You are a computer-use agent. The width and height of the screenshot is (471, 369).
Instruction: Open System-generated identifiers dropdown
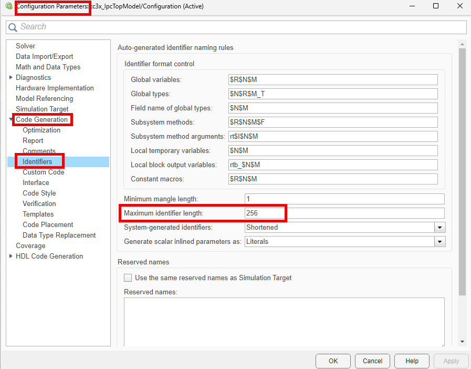point(439,228)
